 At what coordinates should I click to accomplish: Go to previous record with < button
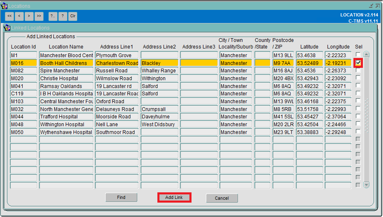[x=19, y=16]
